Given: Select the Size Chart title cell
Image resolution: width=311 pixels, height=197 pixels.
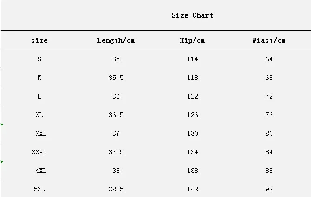Looking at the screenshot, I should pyautogui.click(x=192, y=15).
